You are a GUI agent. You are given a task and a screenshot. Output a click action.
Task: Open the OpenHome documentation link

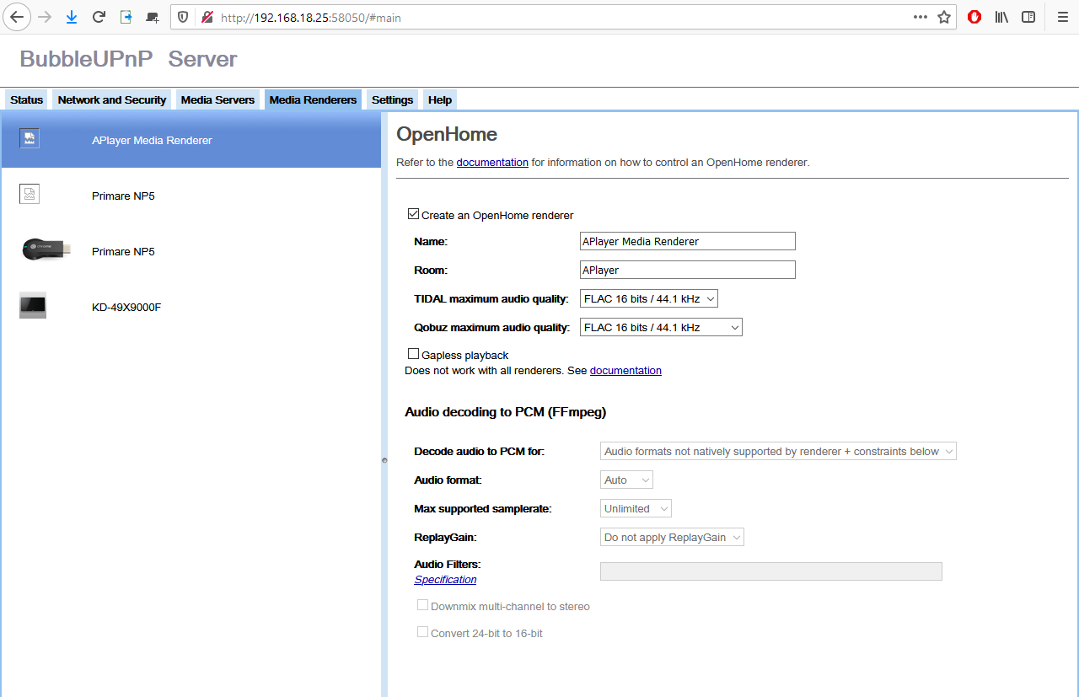[492, 162]
